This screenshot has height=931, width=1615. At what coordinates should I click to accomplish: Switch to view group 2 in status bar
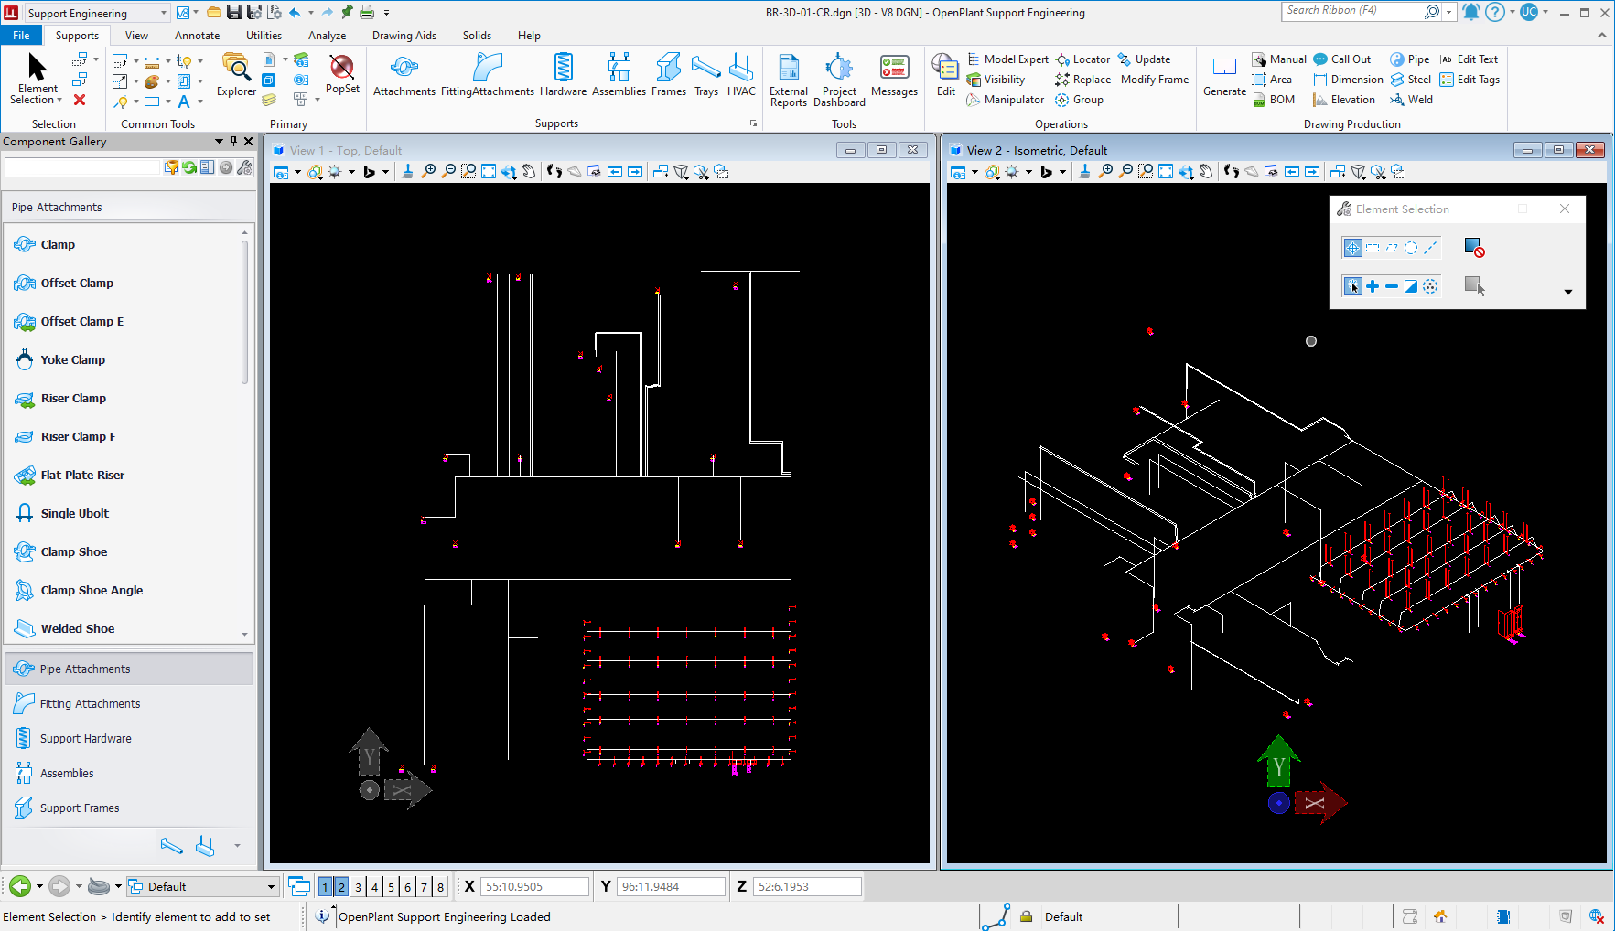click(x=341, y=886)
